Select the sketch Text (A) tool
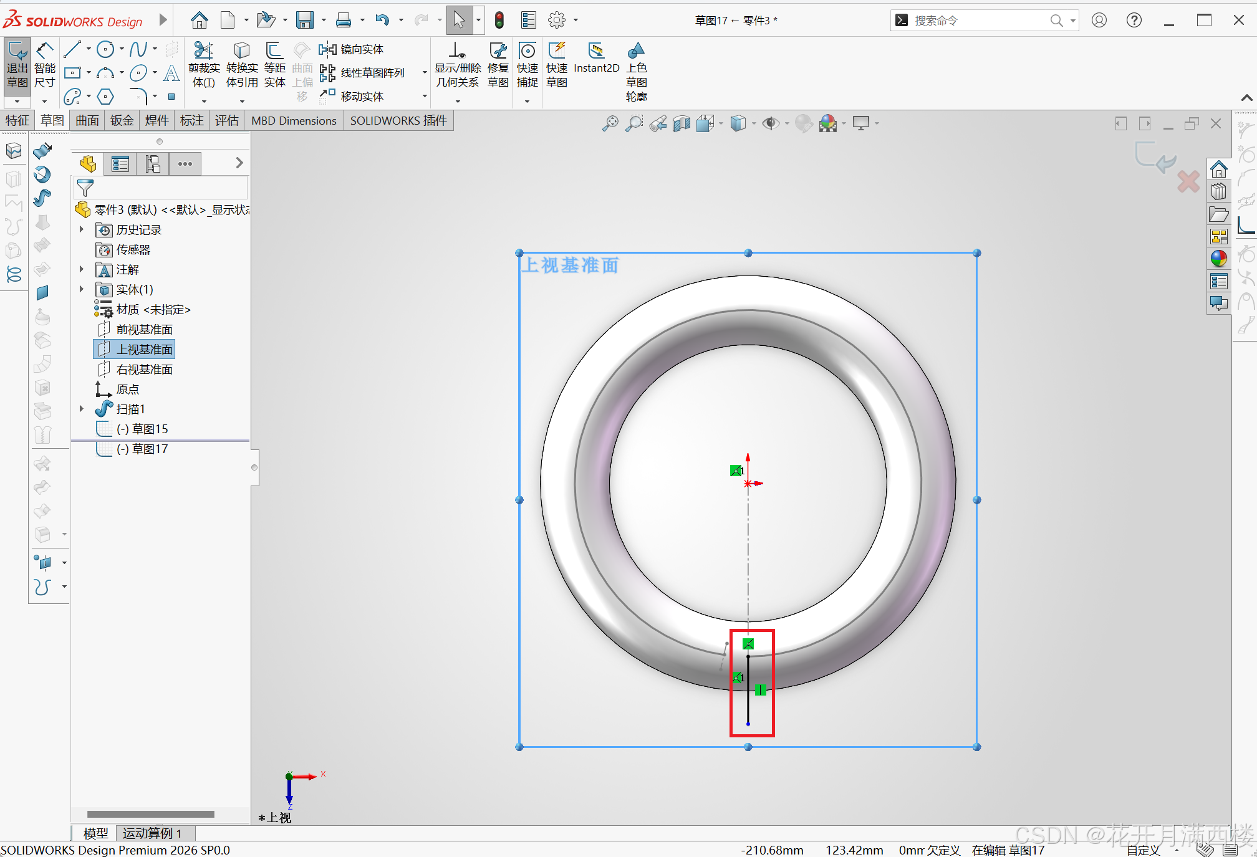The width and height of the screenshot is (1257, 857). coord(171,73)
